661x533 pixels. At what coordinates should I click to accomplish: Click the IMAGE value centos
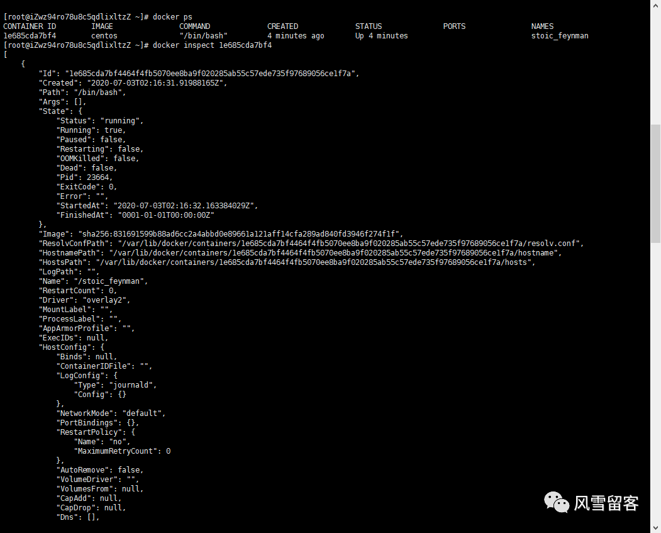104,36
